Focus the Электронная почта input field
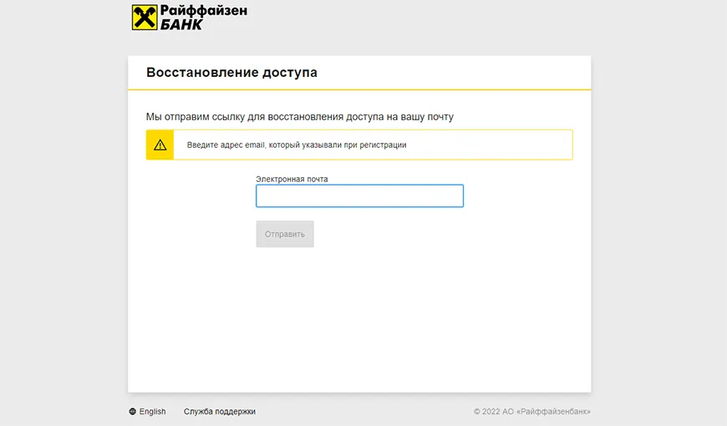The image size is (727, 426). [359, 196]
